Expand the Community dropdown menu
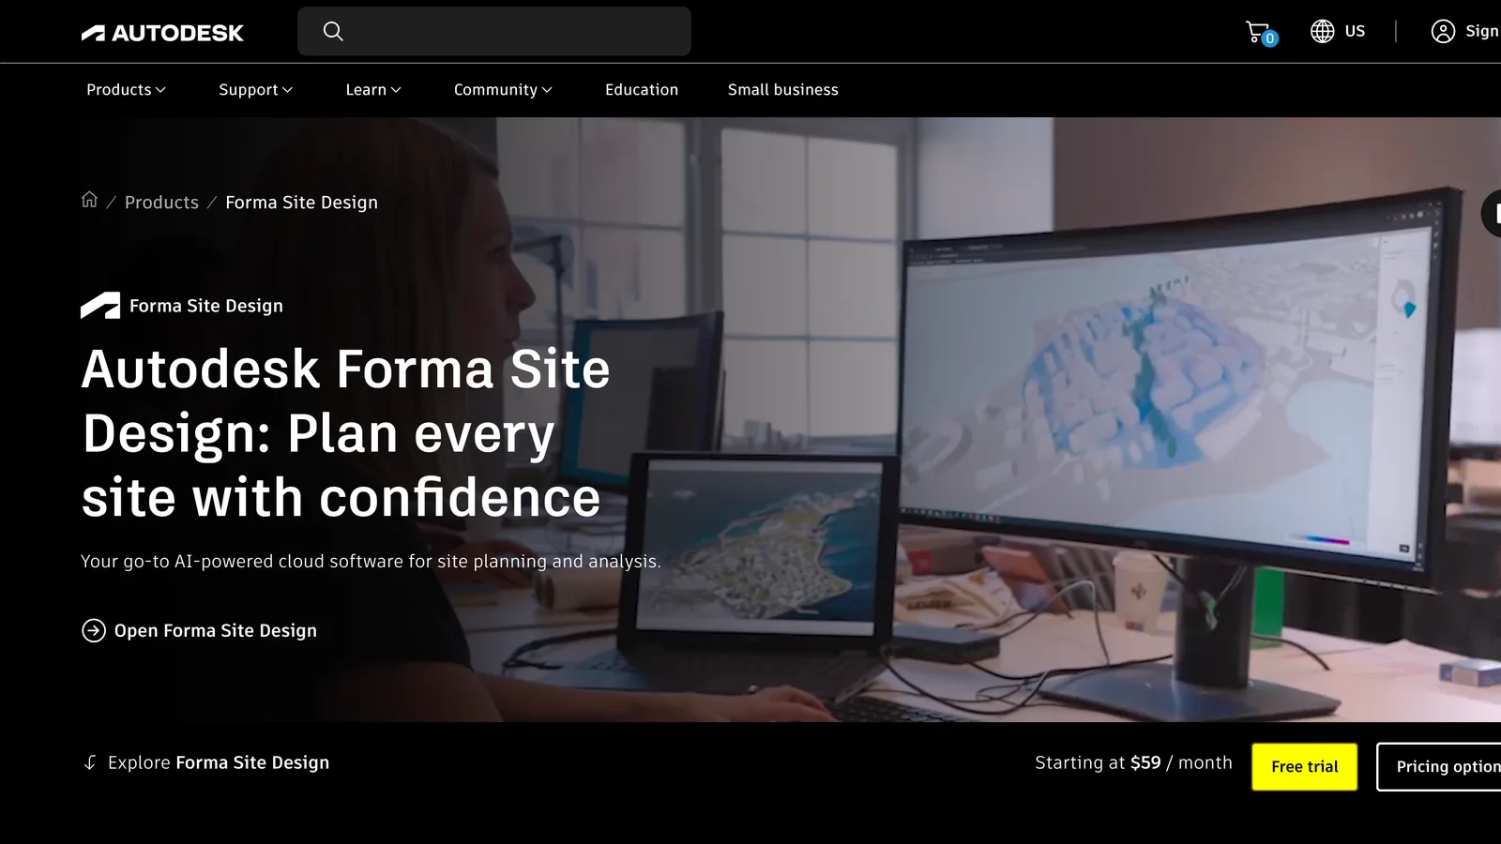 [503, 90]
